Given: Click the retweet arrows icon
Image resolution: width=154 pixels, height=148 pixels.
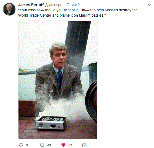Looking at the screenshot, I should click(x=42, y=145).
